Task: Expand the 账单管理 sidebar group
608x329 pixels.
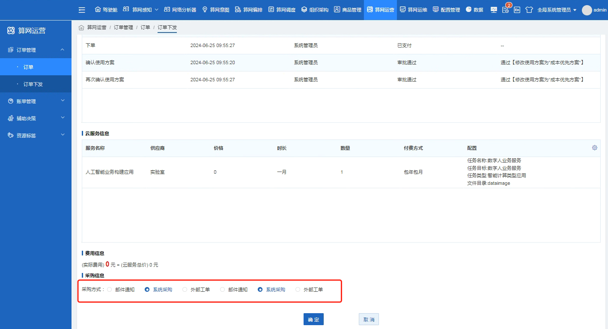Action: click(x=36, y=101)
